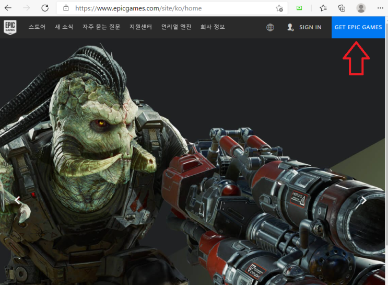Screen dimensions: 388x285
Task: Open the browser profile avatar
Action: tap(361, 8)
